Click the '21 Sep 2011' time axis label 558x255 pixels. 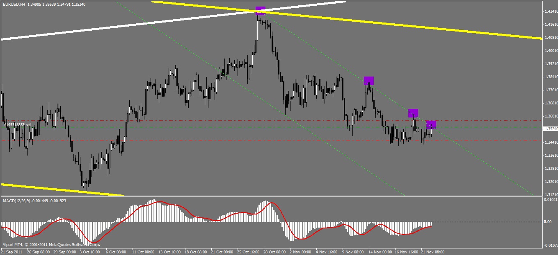(x=11, y=252)
